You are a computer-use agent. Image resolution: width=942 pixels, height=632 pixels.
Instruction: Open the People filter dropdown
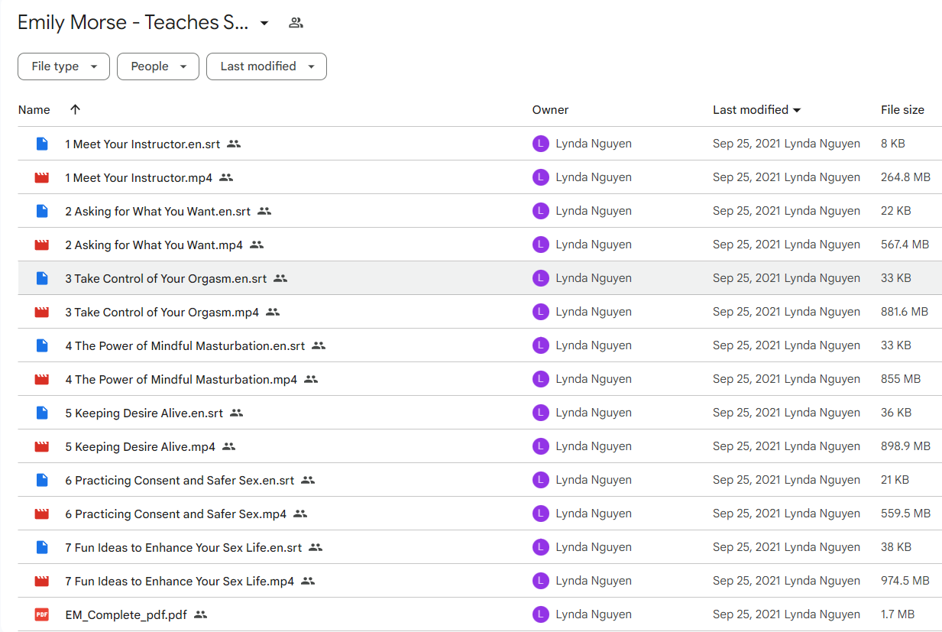point(158,66)
